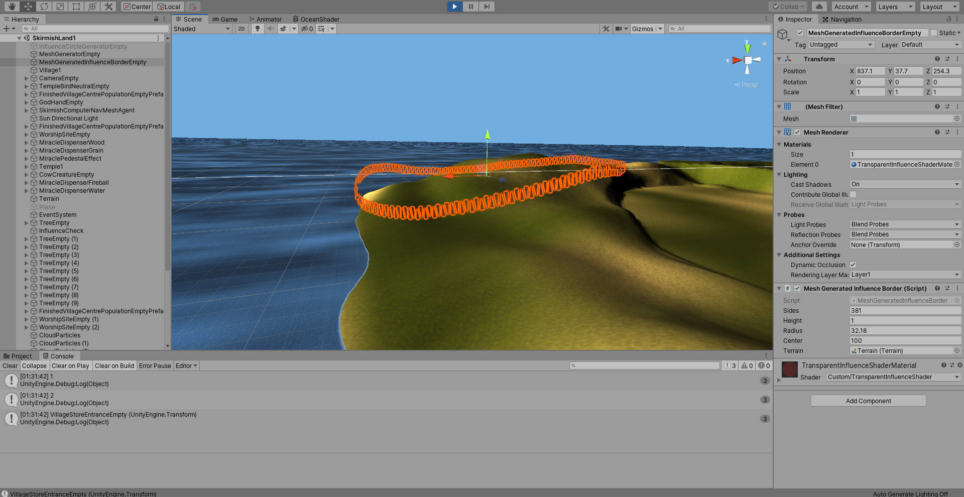This screenshot has width=964, height=497.
Task: Start Play mode
Action: (x=454, y=7)
